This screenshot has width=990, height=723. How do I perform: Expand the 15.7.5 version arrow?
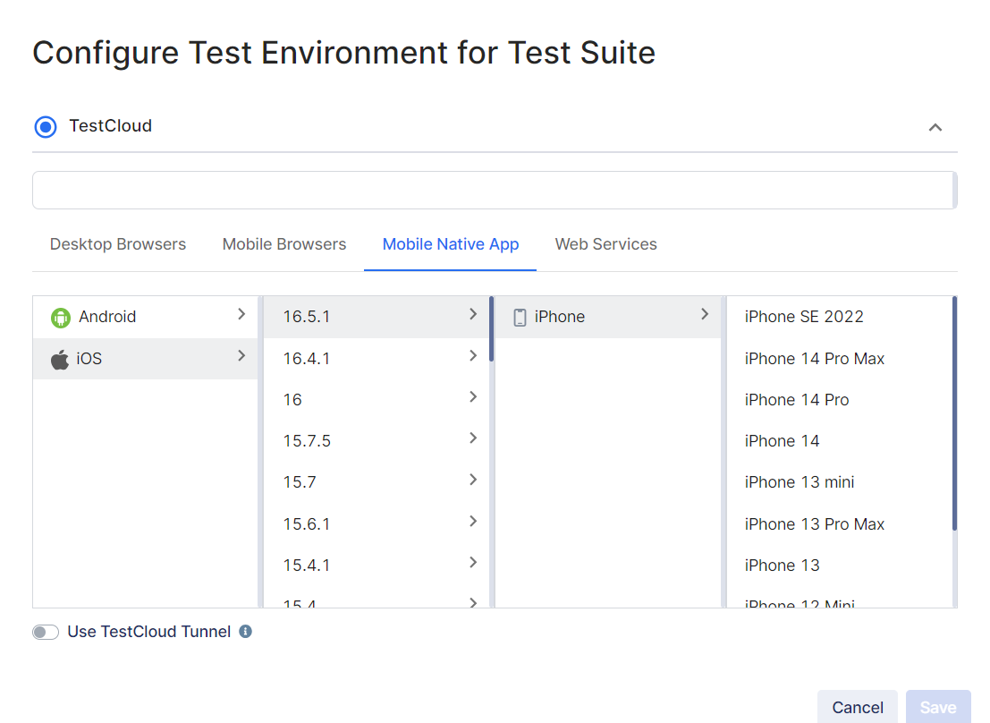473,438
